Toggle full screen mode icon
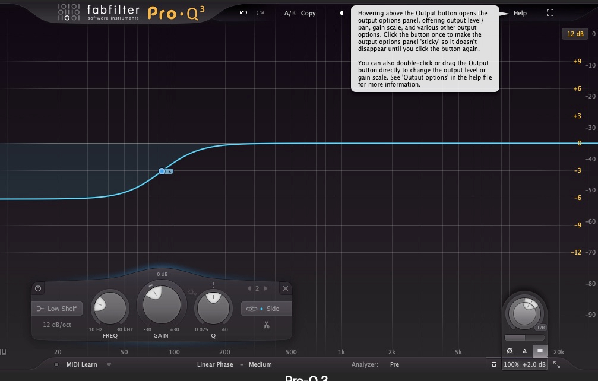The image size is (598, 381). pos(550,13)
